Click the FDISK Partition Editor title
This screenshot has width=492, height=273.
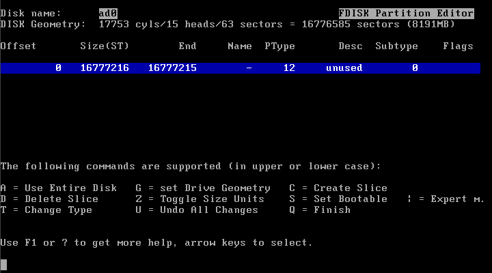406,13
